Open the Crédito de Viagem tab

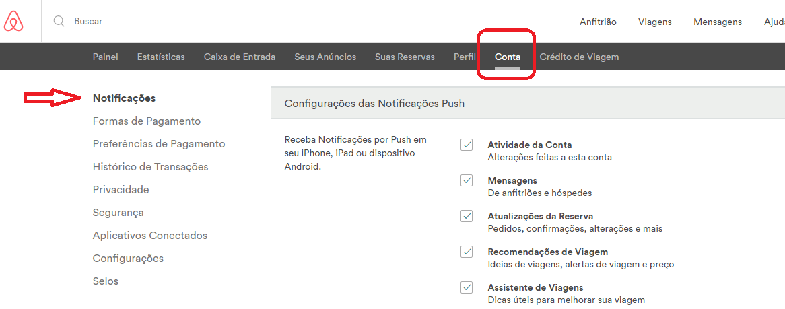(579, 57)
